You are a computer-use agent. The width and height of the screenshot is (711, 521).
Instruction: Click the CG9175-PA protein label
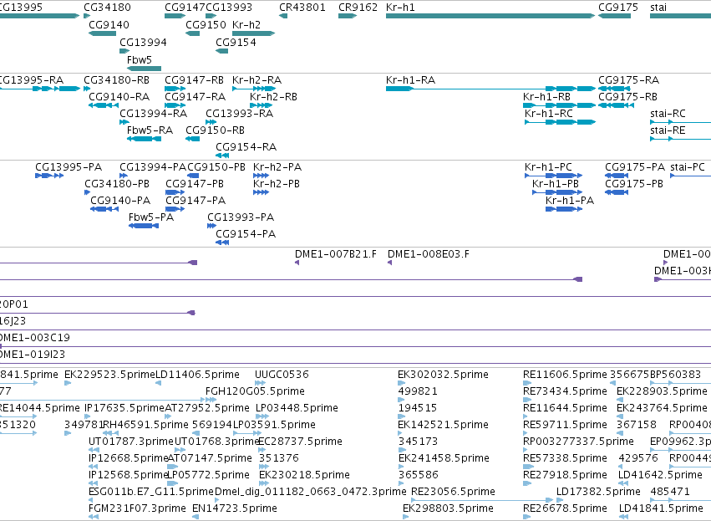click(x=635, y=167)
